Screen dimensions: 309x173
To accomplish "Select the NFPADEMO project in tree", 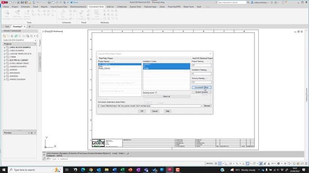I will coord(15,73).
